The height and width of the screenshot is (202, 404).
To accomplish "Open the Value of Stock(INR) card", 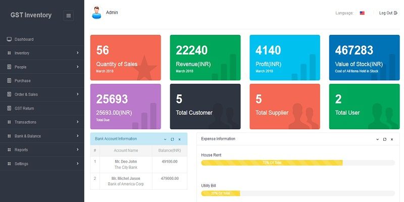I will pyautogui.click(x=364, y=58).
